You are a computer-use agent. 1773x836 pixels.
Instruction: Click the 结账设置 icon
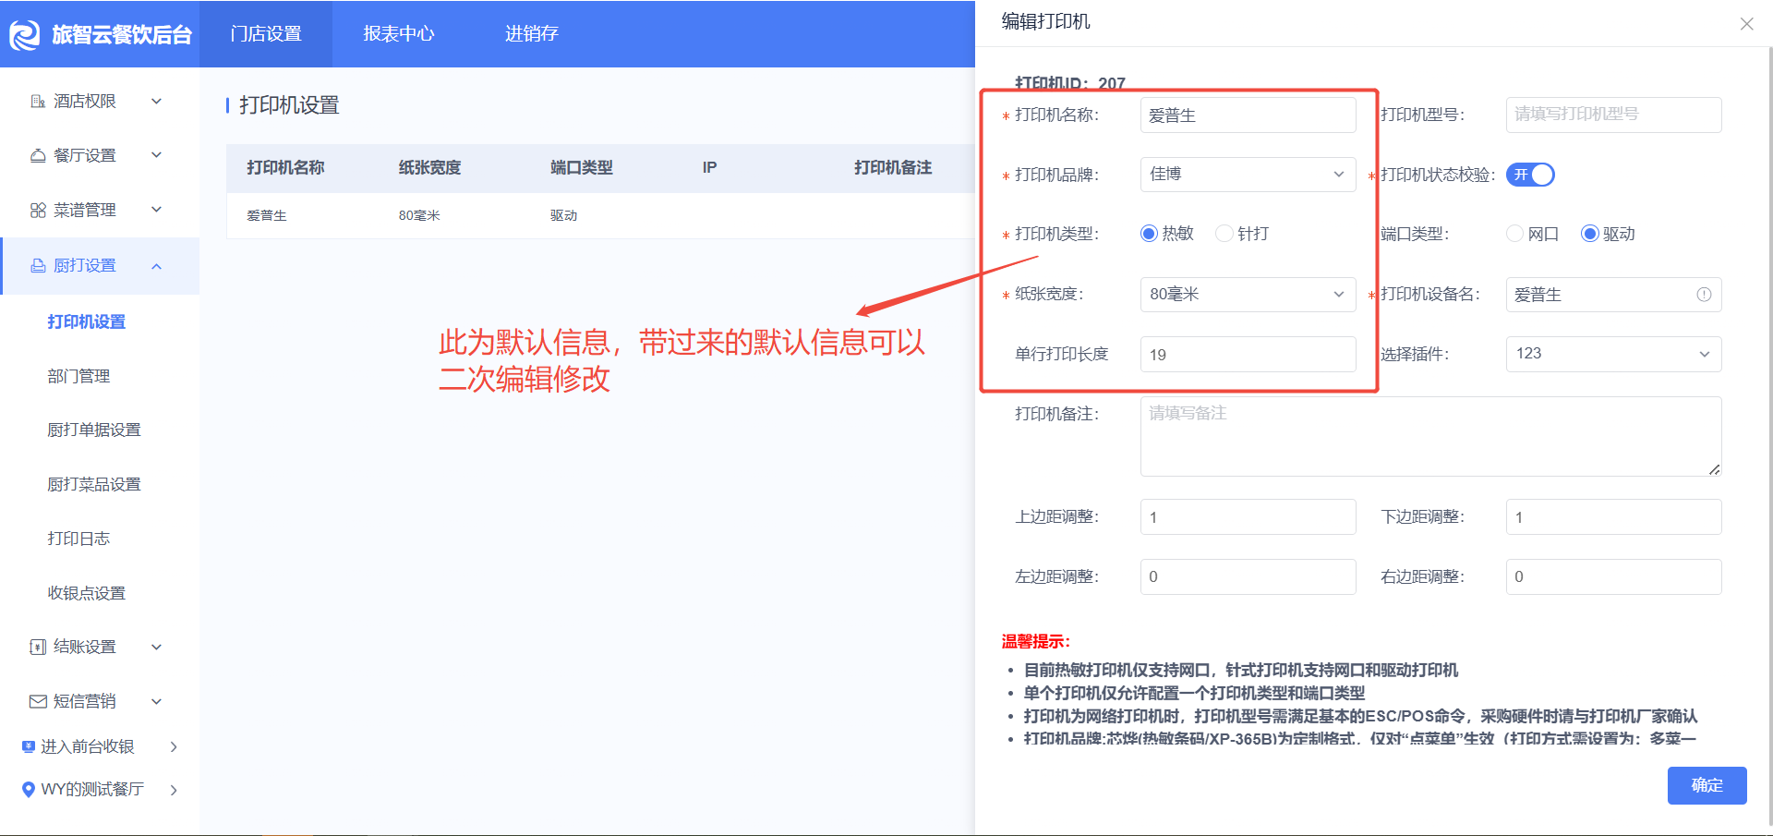coord(38,647)
